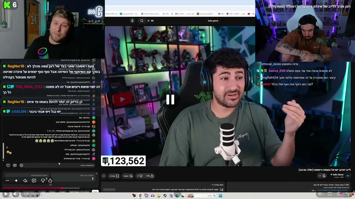Viewport: 355px width, 199px height.
Task: Click the RagNer16 username in top chat message
Action: click(x=16, y=66)
